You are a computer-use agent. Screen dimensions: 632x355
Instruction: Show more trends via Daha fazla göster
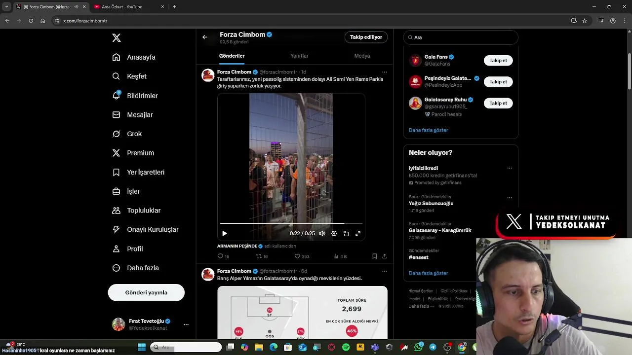click(x=428, y=273)
